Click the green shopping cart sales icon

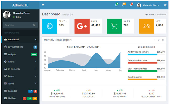coord(114,26)
